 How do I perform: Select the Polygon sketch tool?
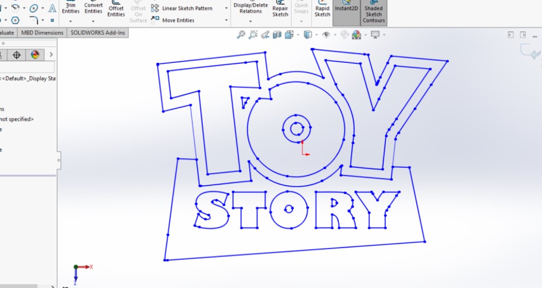pos(15,21)
